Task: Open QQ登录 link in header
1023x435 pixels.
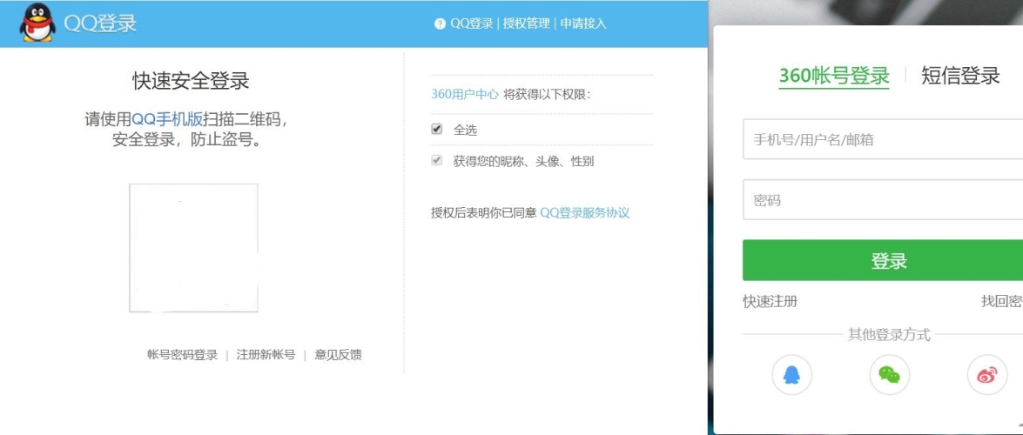Action: tap(472, 23)
